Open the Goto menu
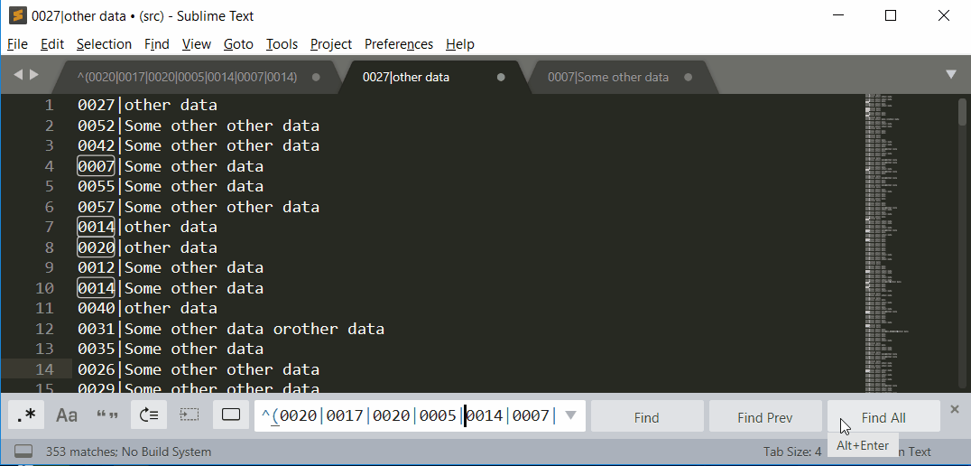 click(x=238, y=44)
